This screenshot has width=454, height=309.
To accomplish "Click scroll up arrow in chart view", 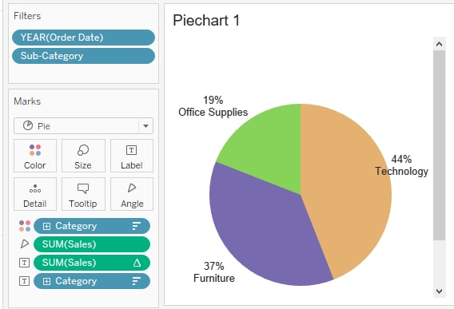I will click(440, 44).
